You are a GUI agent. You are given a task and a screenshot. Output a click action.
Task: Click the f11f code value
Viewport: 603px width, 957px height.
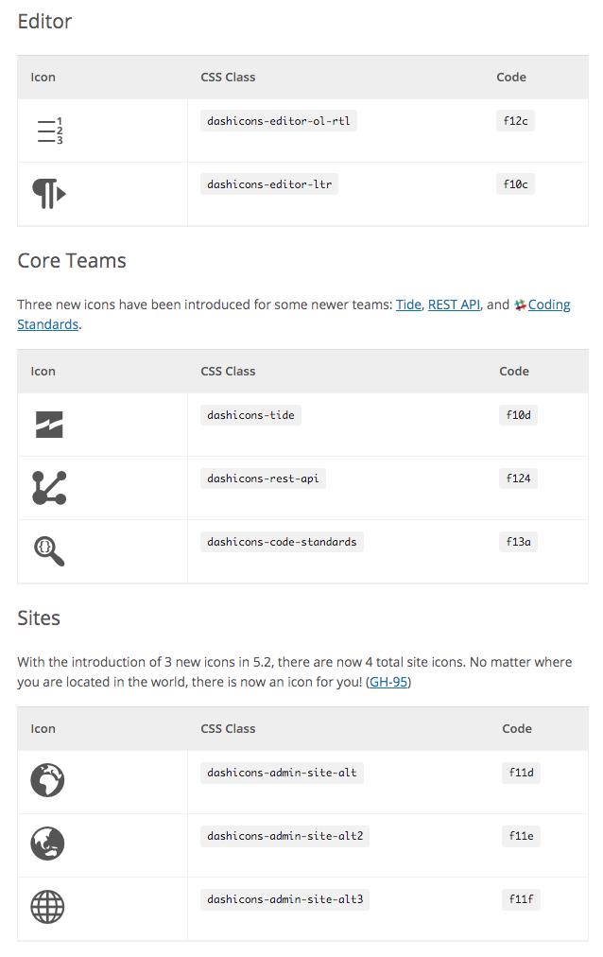522,899
